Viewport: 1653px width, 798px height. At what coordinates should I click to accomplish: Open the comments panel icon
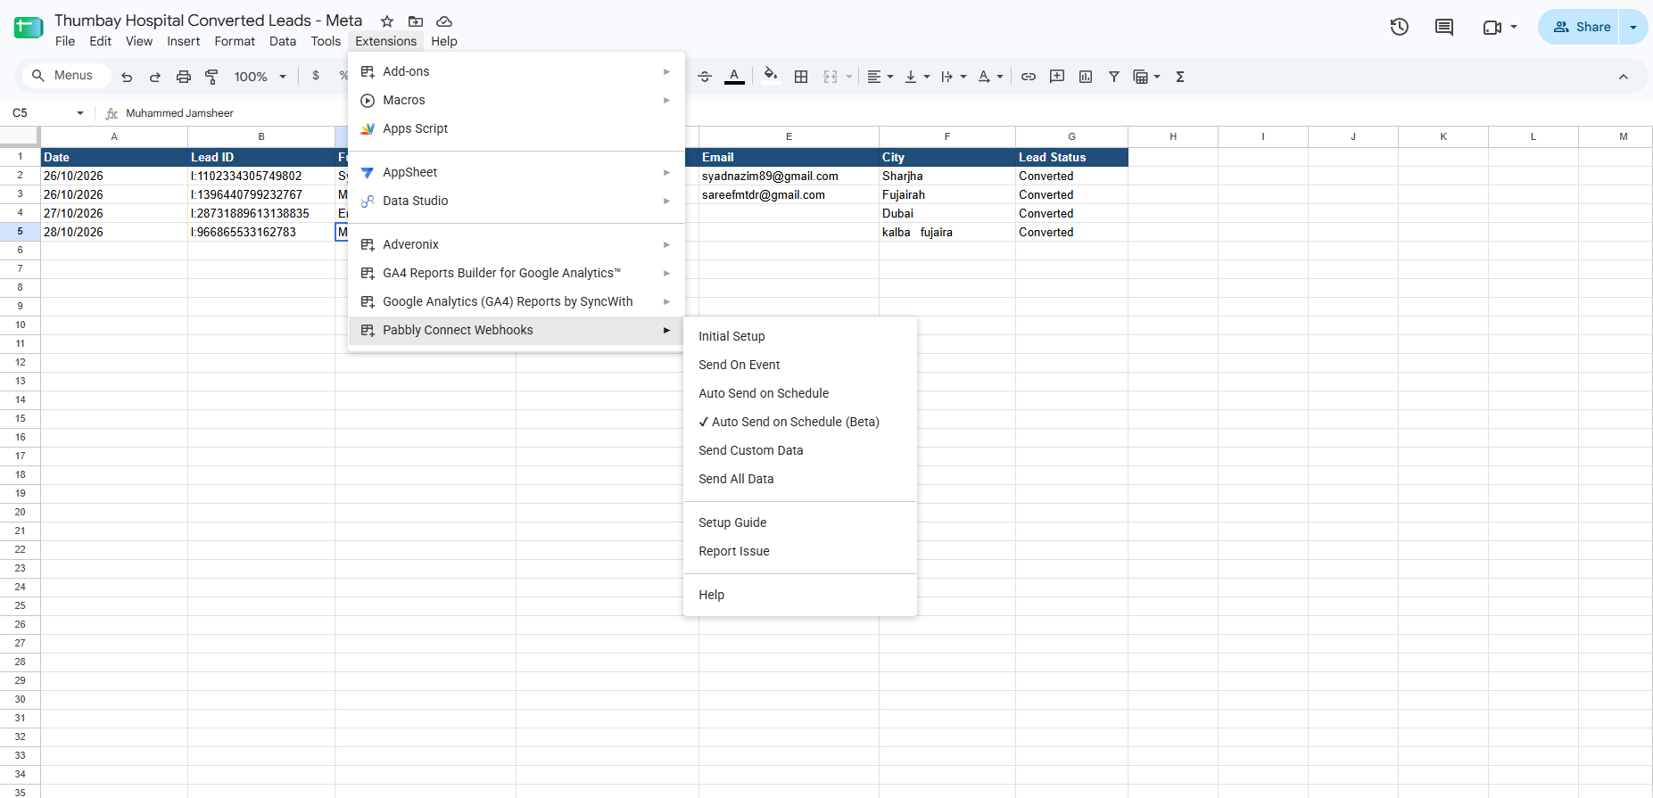tap(1444, 27)
